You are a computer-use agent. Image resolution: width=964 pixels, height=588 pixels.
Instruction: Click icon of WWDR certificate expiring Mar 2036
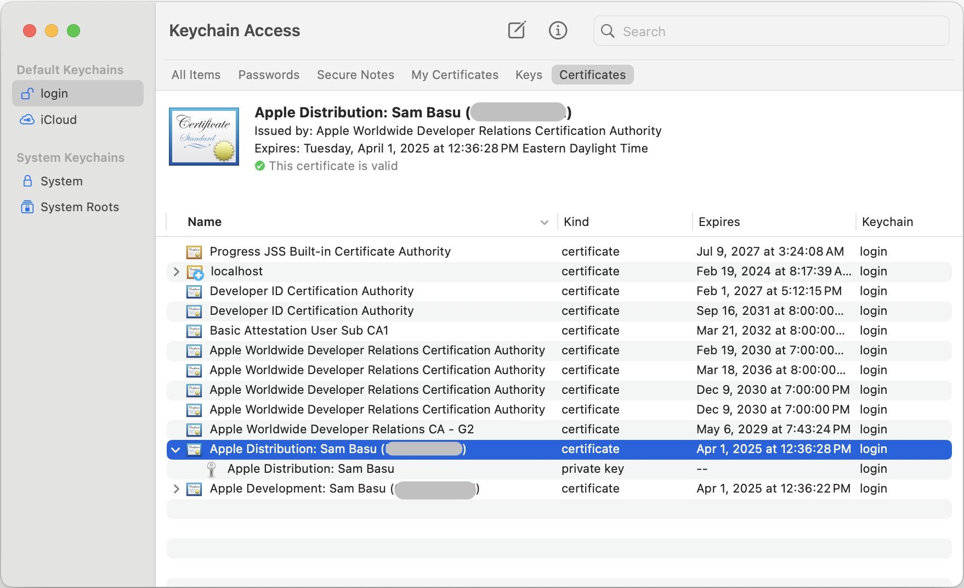pyautogui.click(x=194, y=370)
